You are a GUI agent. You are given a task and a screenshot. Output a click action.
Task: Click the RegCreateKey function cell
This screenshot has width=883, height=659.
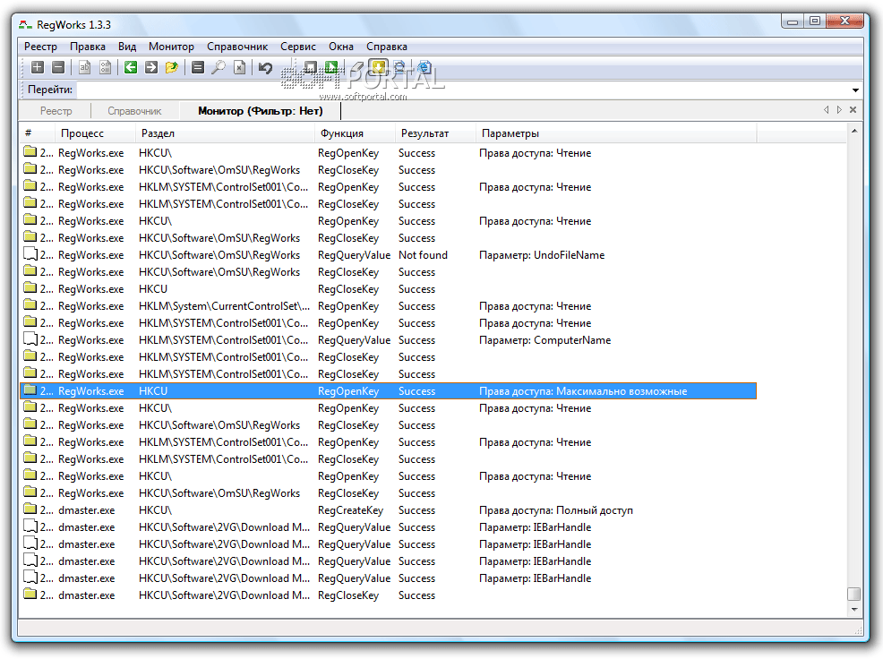[350, 510]
